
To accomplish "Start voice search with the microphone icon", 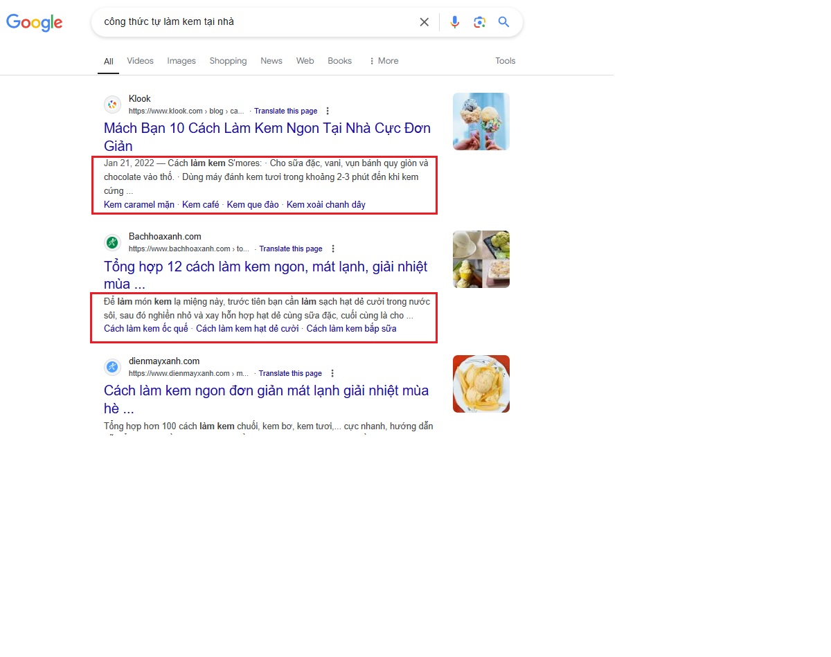I will click(454, 22).
